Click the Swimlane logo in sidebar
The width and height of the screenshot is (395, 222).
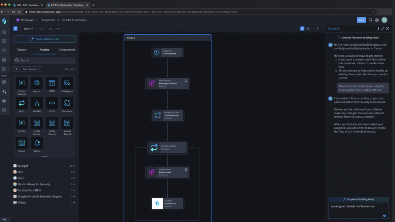point(4,21)
